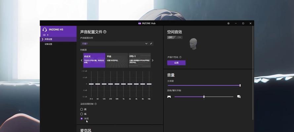
Task: Click the 主音量 master volume slider
Action: coord(204,85)
